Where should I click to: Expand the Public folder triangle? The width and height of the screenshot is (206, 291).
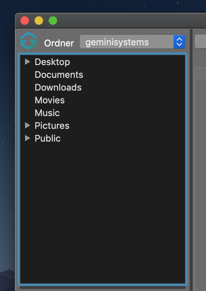(28, 138)
